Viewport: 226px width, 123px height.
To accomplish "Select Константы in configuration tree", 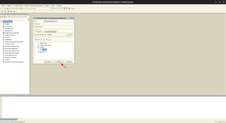I will [9, 26].
